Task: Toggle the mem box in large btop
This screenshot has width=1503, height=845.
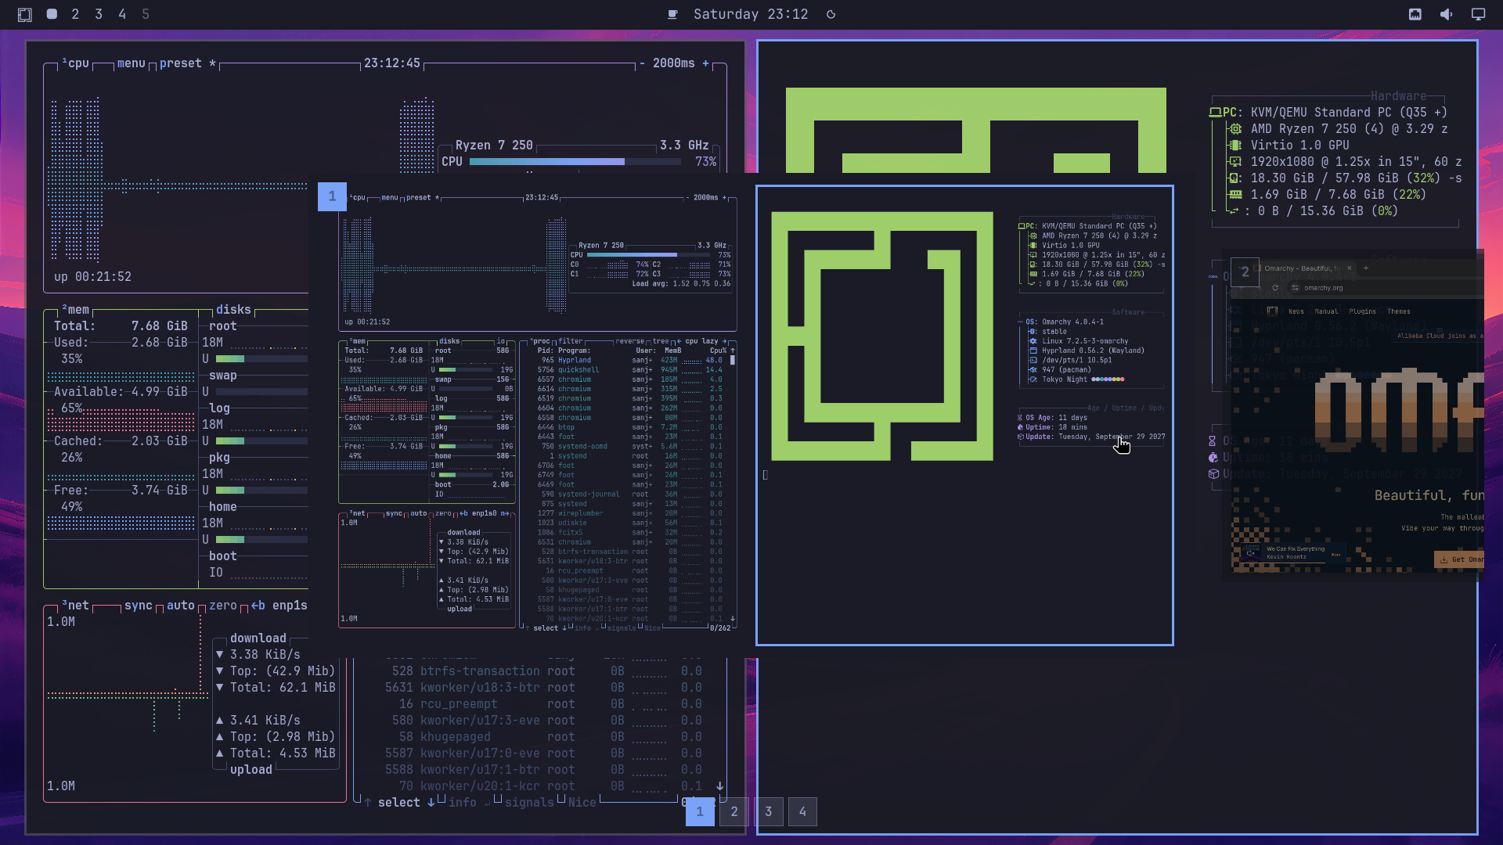Action: [76, 310]
